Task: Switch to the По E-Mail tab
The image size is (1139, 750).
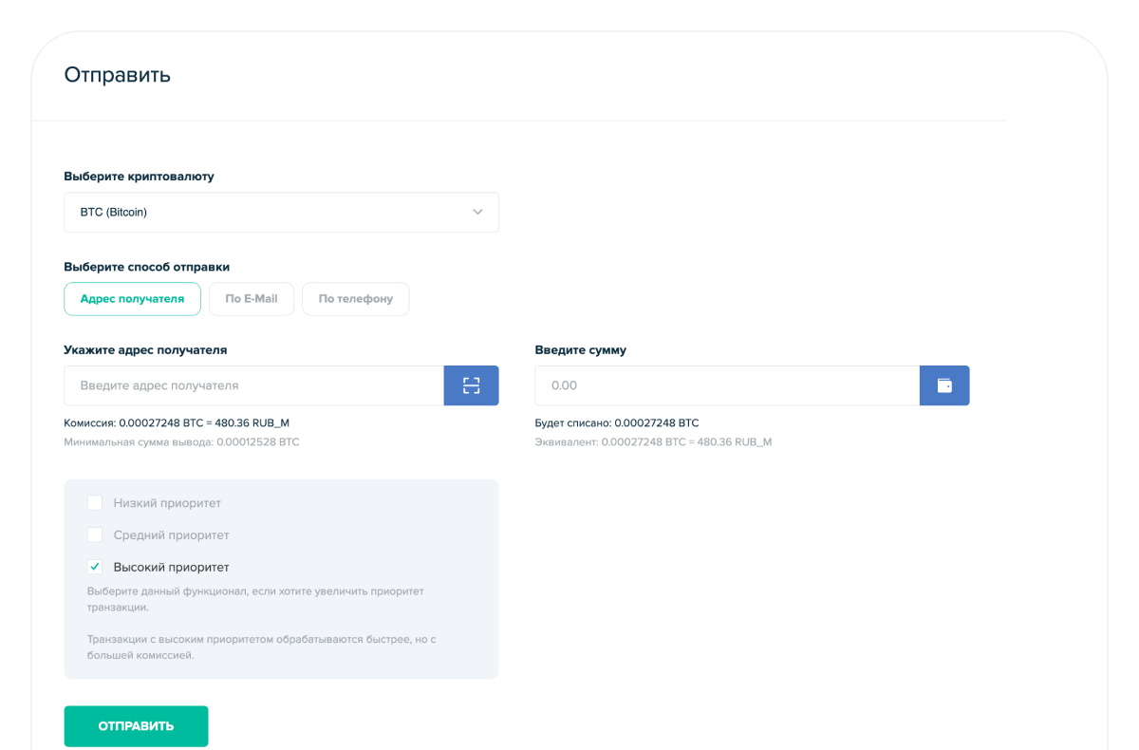Action: (251, 298)
